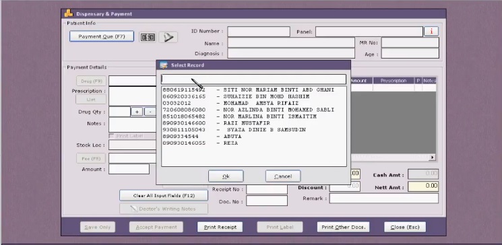This screenshot has height=245, width=502.
Task: Select record MOHAMAD AMSYA RIFAIZ
Action: click(253, 103)
